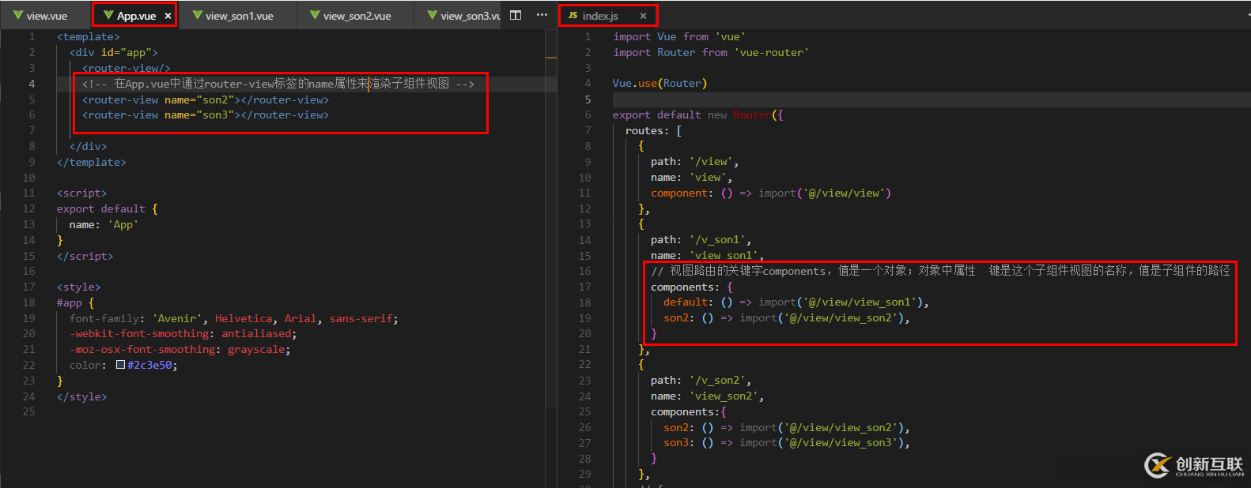Click the 'Vue.use(Router)' line
Screen dimensions: 1251x488
pyautogui.click(x=660, y=83)
